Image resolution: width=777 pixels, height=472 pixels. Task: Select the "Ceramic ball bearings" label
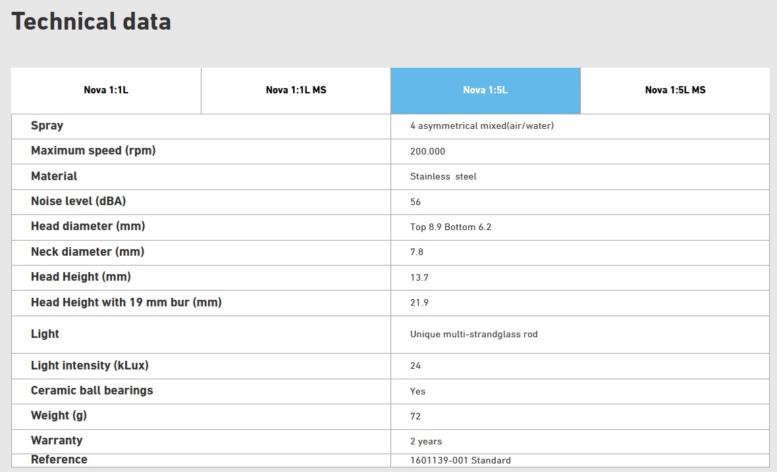click(92, 391)
